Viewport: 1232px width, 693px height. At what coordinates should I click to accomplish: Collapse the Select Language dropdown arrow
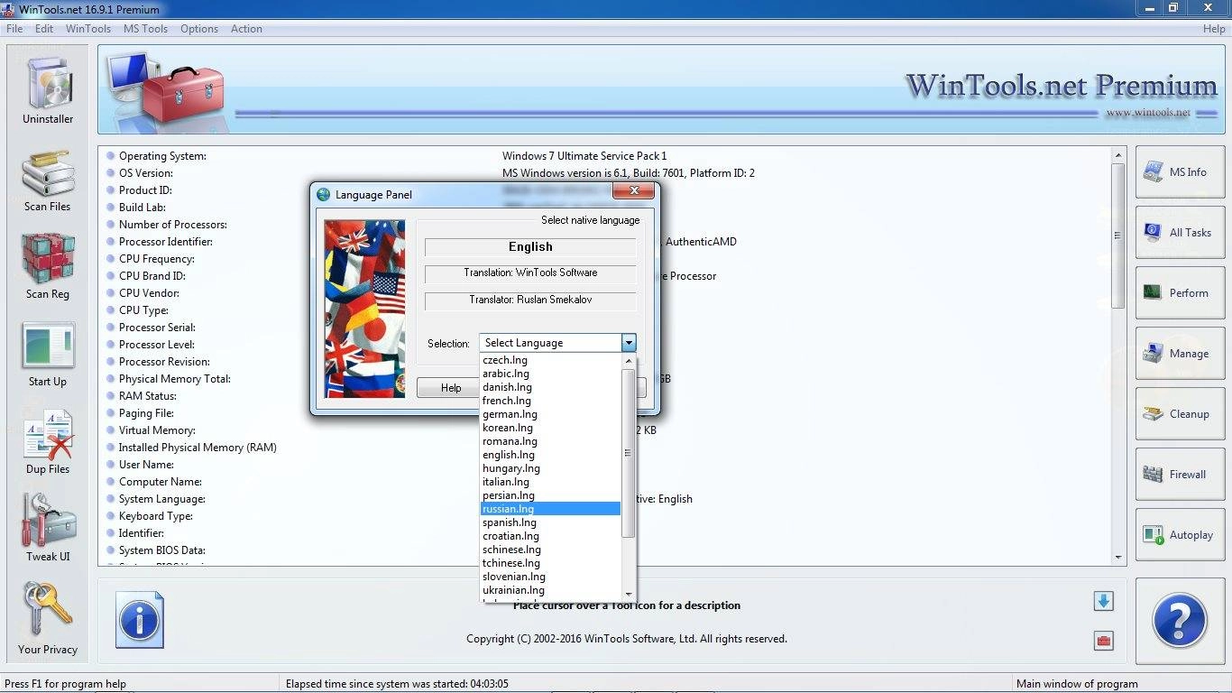point(629,343)
